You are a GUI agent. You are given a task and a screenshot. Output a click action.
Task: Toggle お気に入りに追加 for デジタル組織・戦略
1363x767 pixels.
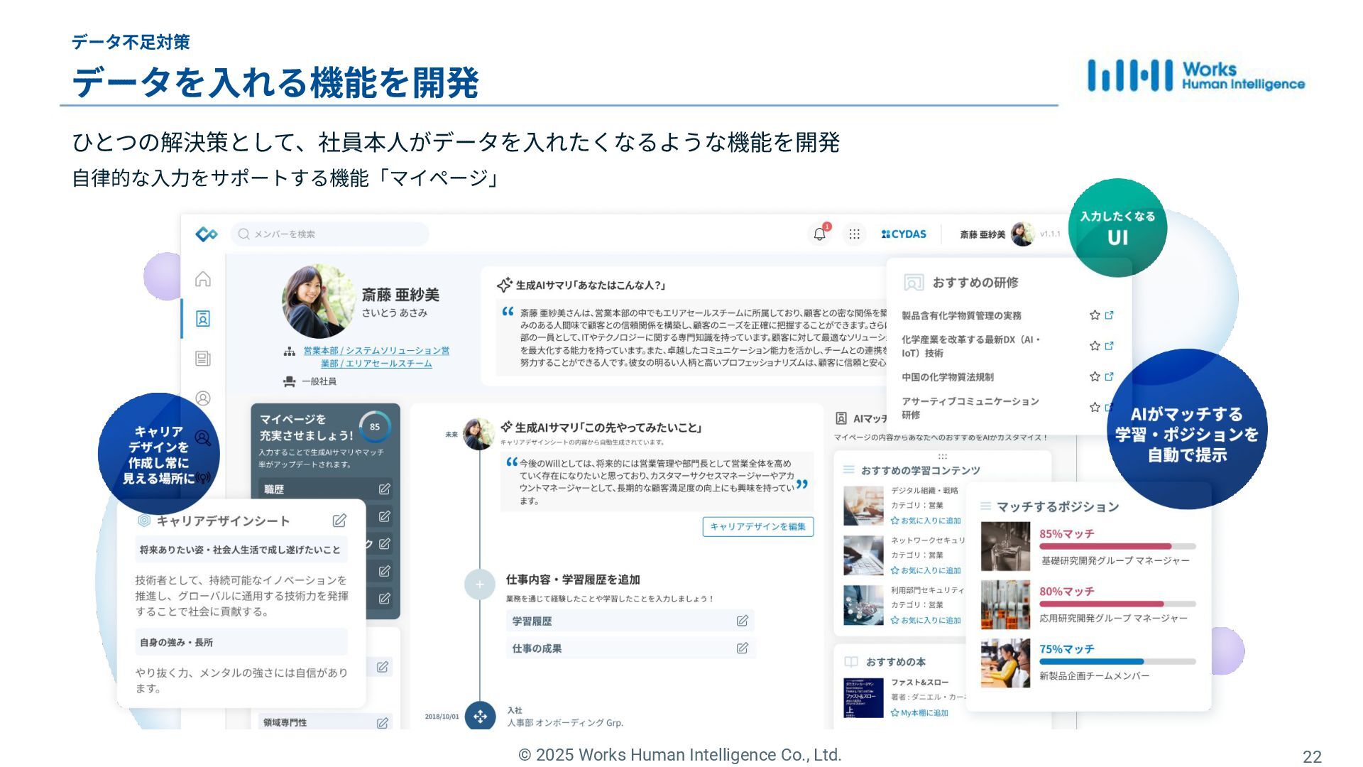pyautogui.click(x=926, y=521)
